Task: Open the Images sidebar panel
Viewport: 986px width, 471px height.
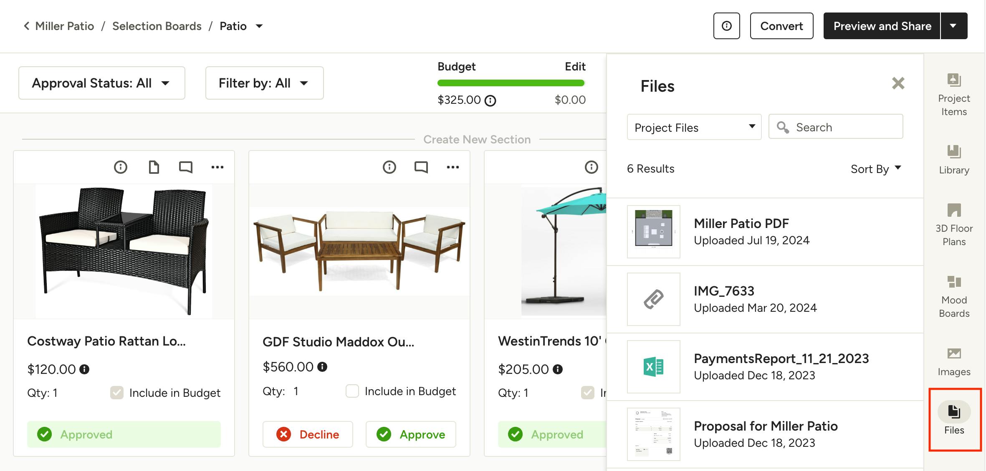Action: [954, 361]
